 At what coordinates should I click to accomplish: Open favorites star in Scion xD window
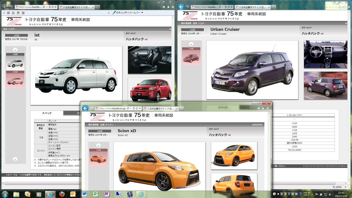tap(263, 108)
